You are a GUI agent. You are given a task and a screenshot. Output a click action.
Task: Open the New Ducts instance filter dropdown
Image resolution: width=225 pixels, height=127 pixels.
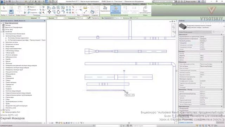(211, 32)
